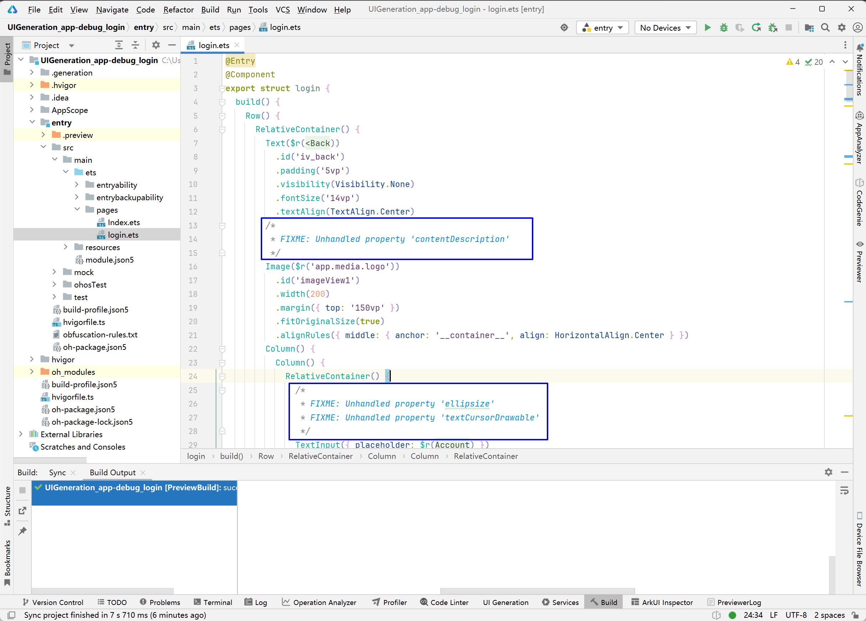The image size is (866, 621).
Task: Open the CodeGenie side panel
Action: coord(859,202)
